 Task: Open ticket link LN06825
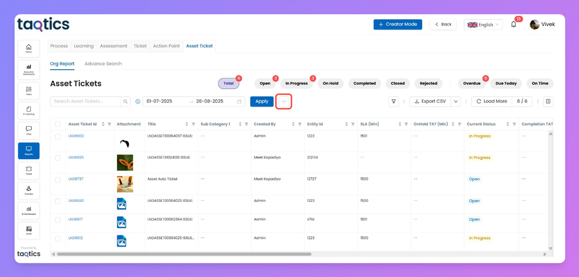coord(76,157)
